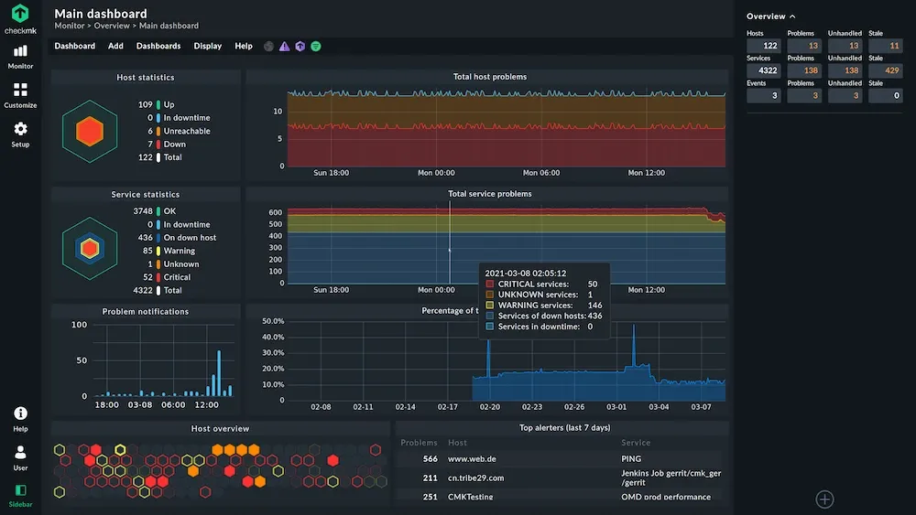This screenshot has width=916, height=515.
Task: Open the Customize menu in the sidebar
Action: 20,96
